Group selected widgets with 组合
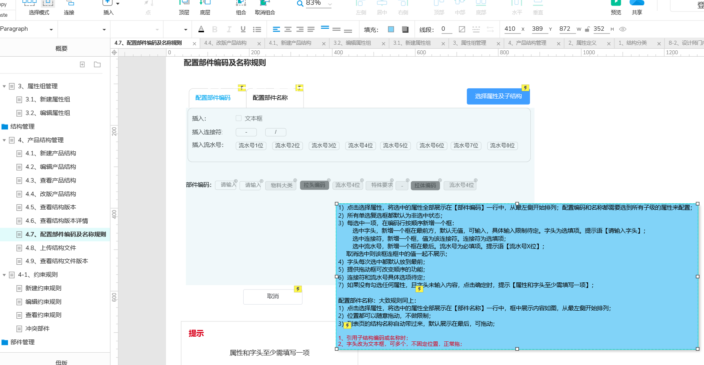 [241, 7]
